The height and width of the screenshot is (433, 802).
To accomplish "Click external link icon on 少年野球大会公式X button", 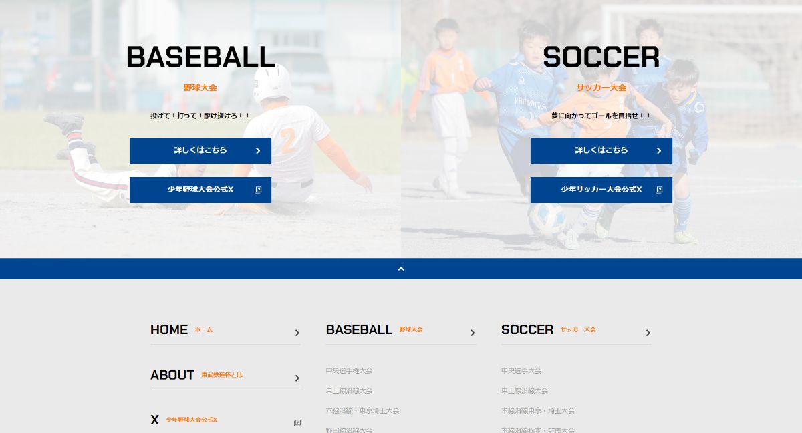I will 258,190.
